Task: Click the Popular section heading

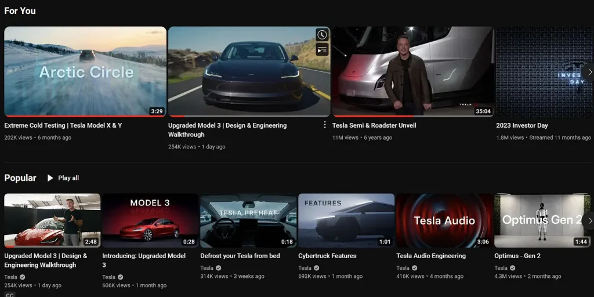Action: click(20, 178)
